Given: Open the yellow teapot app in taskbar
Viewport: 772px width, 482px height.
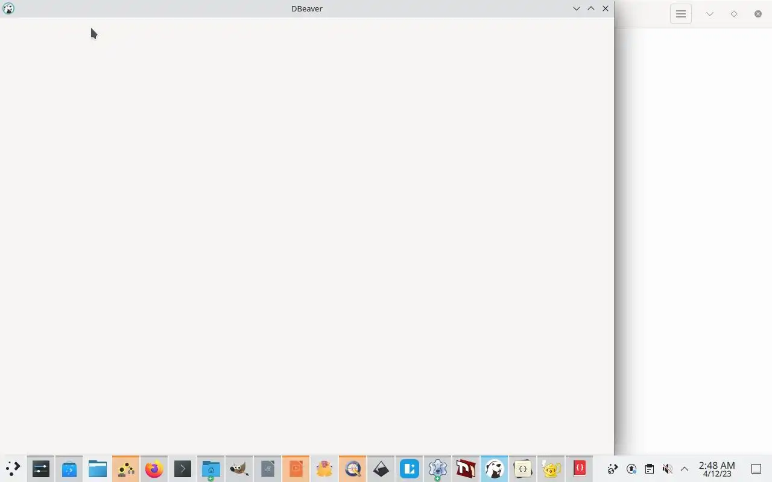Looking at the screenshot, I should 551,468.
